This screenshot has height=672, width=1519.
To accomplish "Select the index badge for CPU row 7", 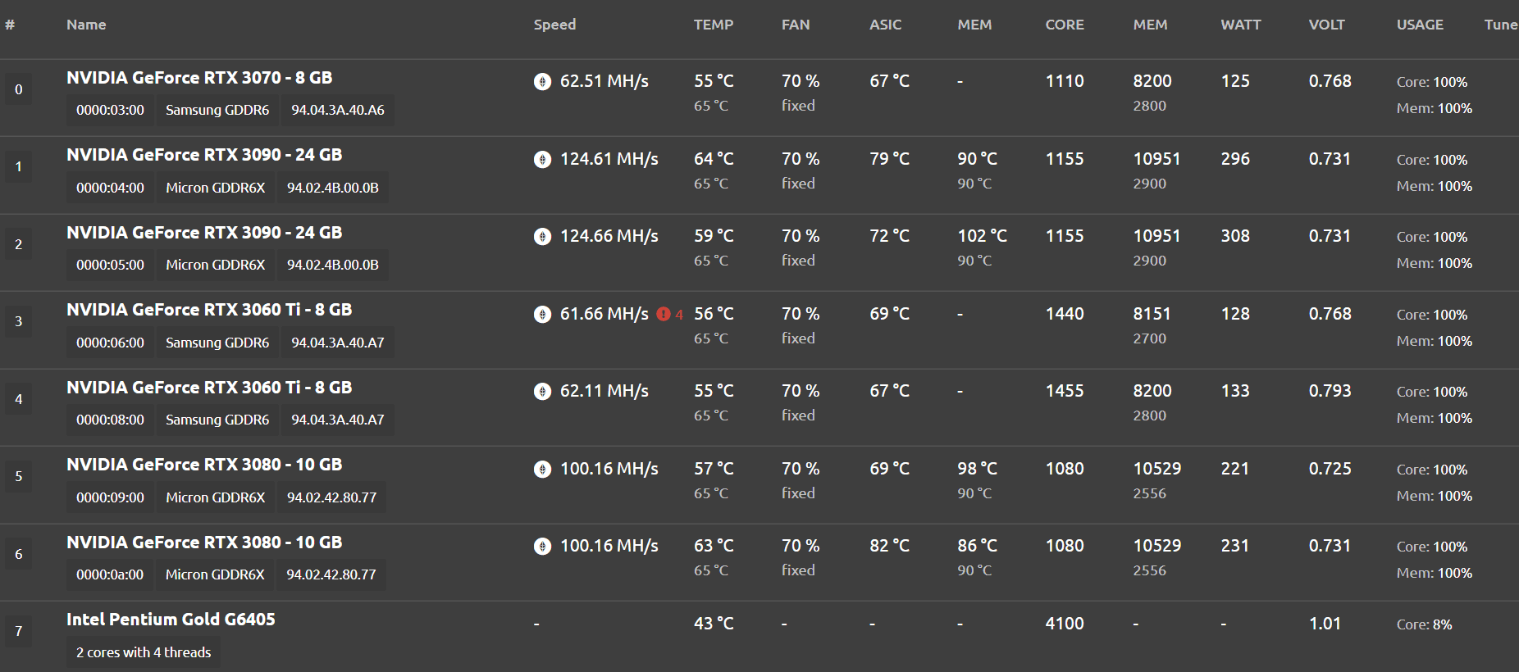I will [x=18, y=631].
